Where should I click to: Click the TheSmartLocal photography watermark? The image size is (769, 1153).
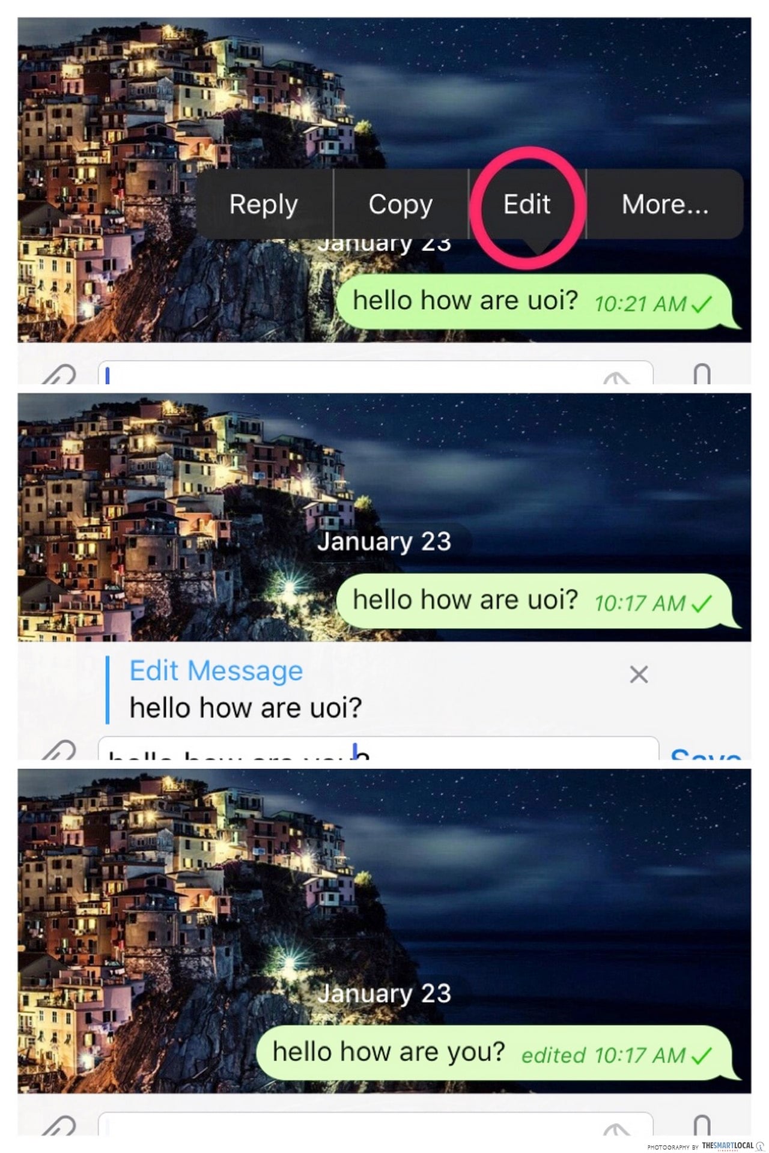click(705, 1146)
